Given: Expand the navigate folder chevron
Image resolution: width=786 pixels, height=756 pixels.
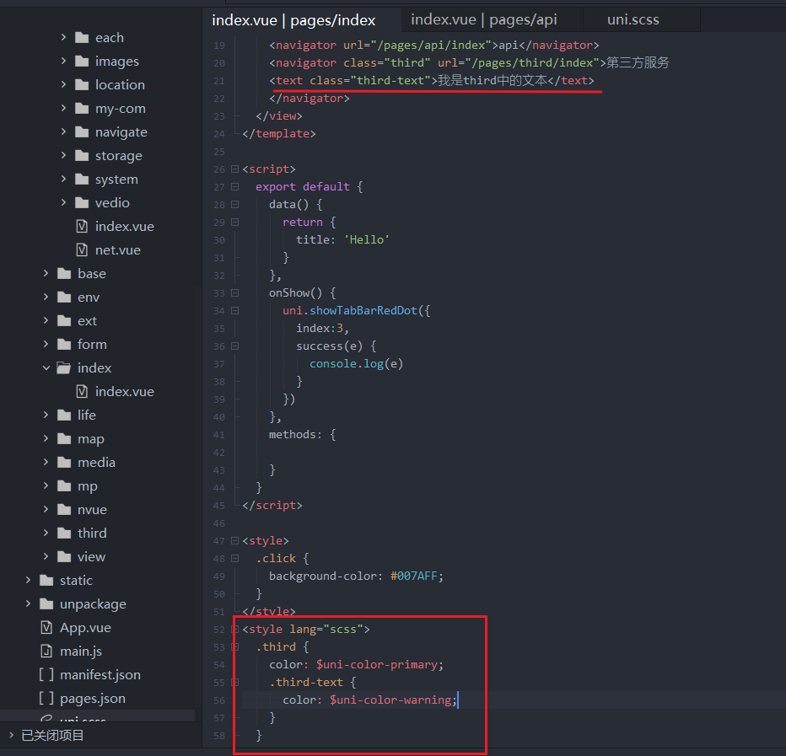Looking at the screenshot, I should pyautogui.click(x=63, y=131).
